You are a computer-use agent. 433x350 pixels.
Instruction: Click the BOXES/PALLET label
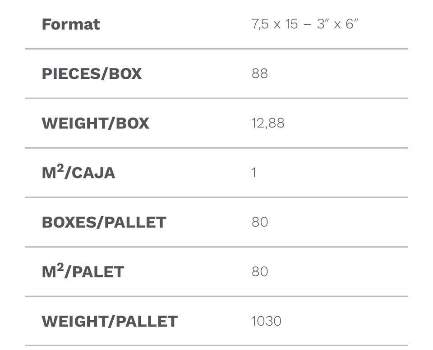click(x=104, y=222)
